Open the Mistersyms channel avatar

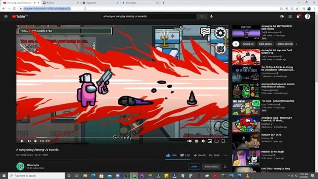[x=20, y=167]
